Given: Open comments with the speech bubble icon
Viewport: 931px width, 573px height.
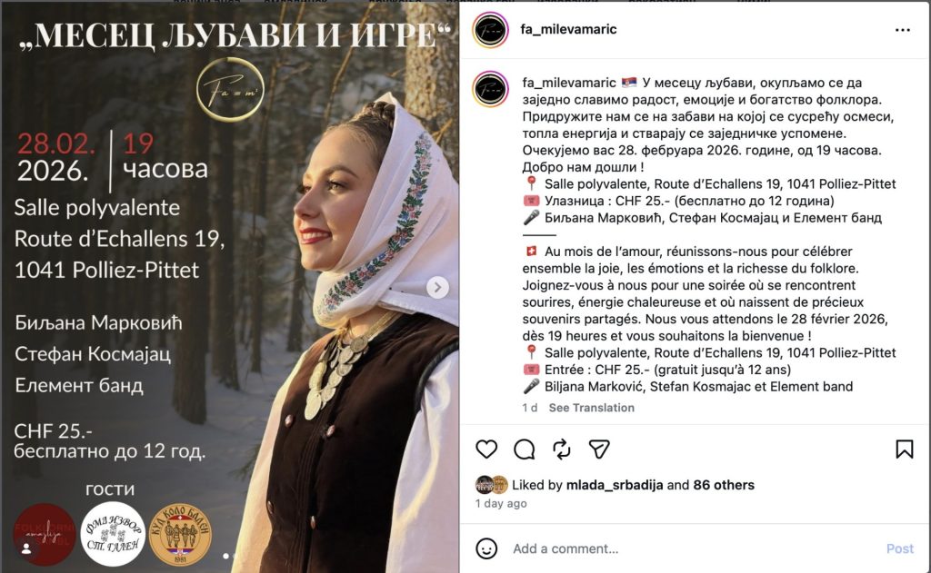Looking at the screenshot, I should tap(525, 449).
